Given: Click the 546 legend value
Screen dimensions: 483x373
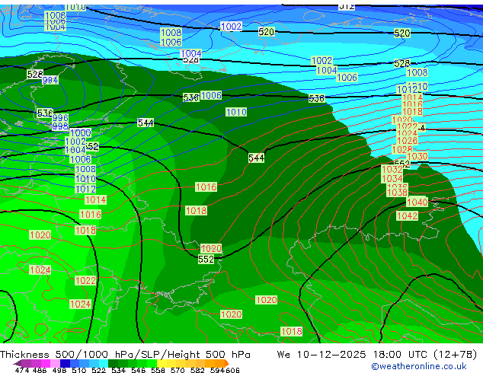Looking at the screenshot, I should pyautogui.click(x=139, y=370).
